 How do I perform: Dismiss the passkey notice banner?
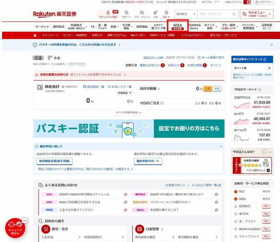pos(271,45)
